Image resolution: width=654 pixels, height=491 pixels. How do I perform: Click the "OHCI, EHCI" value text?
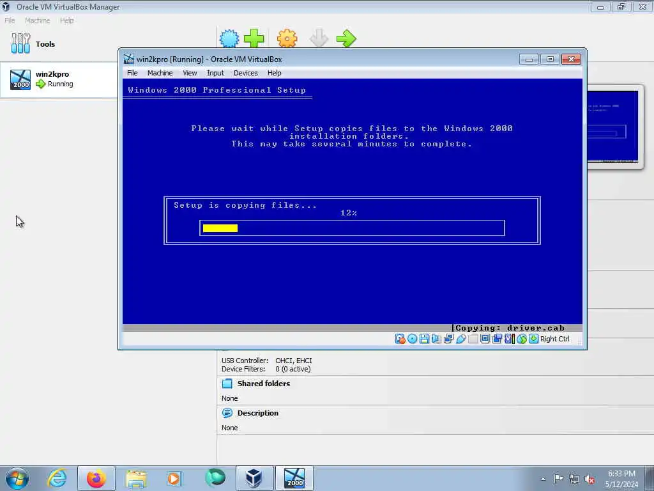(293, 361)
